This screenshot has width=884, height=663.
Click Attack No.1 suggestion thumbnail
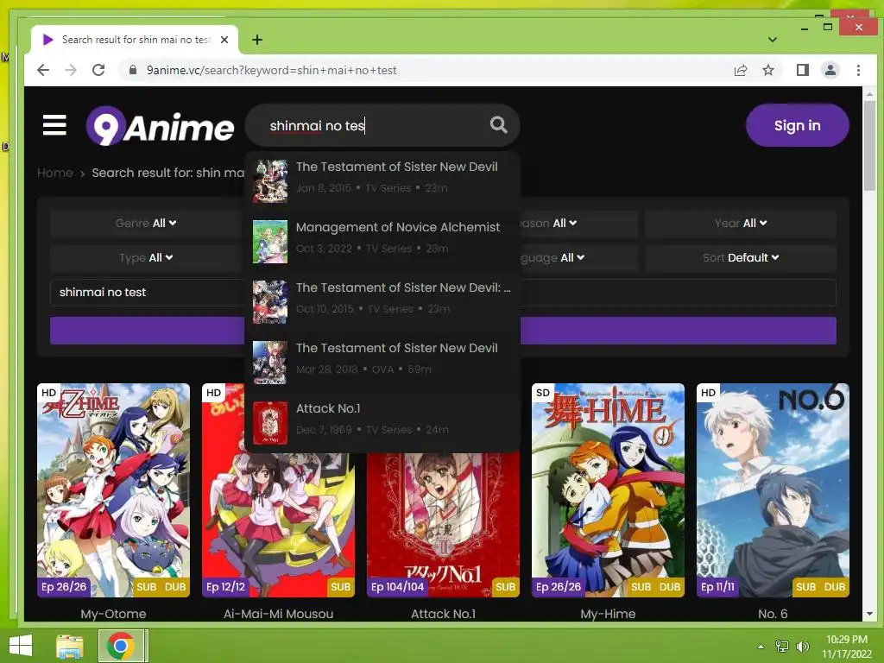[x=270, y=423]
